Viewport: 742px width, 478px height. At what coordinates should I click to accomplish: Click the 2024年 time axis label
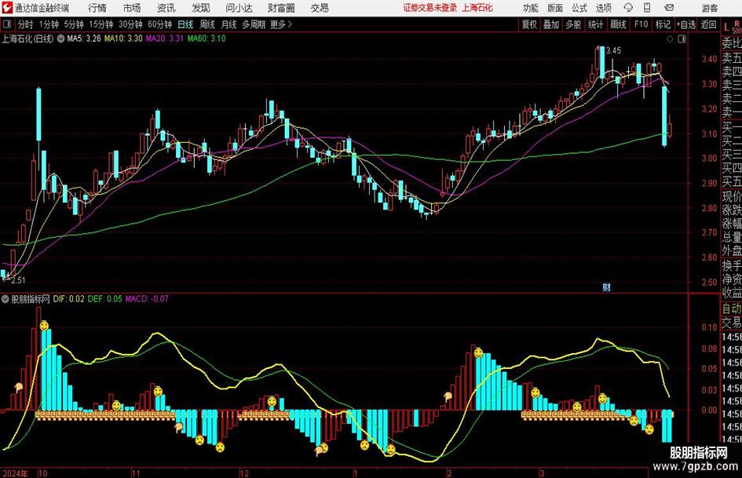click(15, 473)
